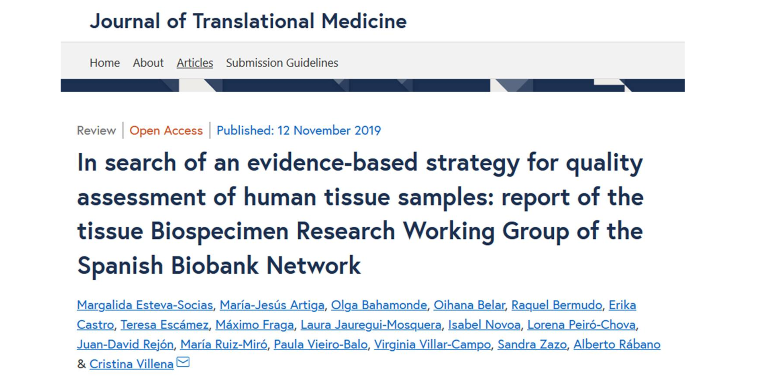Image resolution: width=771 pixels, height=386 pixels.
Task: View author Oihana Belar profile
Action: point(469,305)
